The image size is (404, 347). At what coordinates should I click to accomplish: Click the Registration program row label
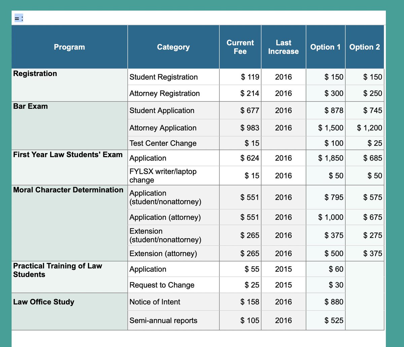35,73
